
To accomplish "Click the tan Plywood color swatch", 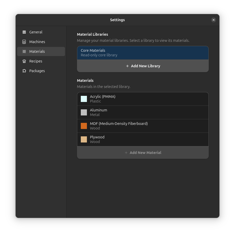I will 84,139.
